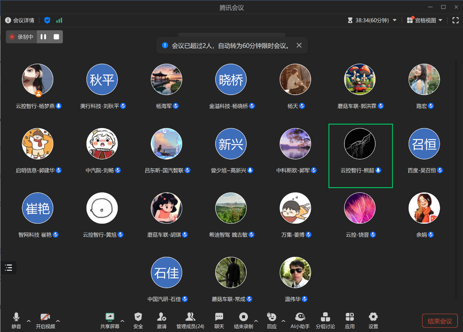Toggle the mute (静音) microphone button
The width and height of the screenshot is (463, 332).
16,317
